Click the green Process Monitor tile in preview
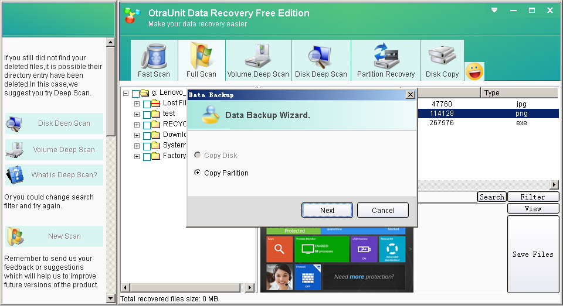Image resolution: width=563 pixels, height=306 pixels. coord(322,249)
